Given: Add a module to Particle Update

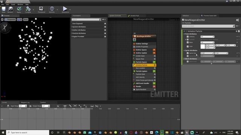Looking at the screenshot, I should click(x=154, y=71).
